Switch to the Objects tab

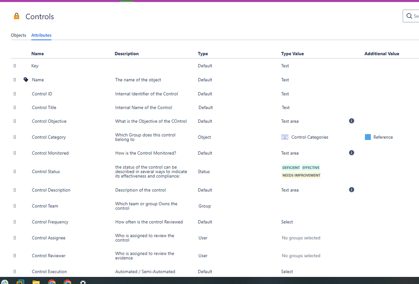[18, 35]
